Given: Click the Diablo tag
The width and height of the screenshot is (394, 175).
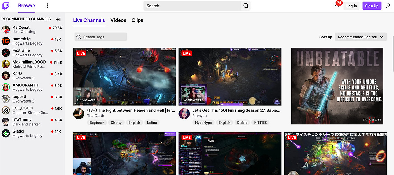Looking at the screenshot, I should tap(242, 123).
